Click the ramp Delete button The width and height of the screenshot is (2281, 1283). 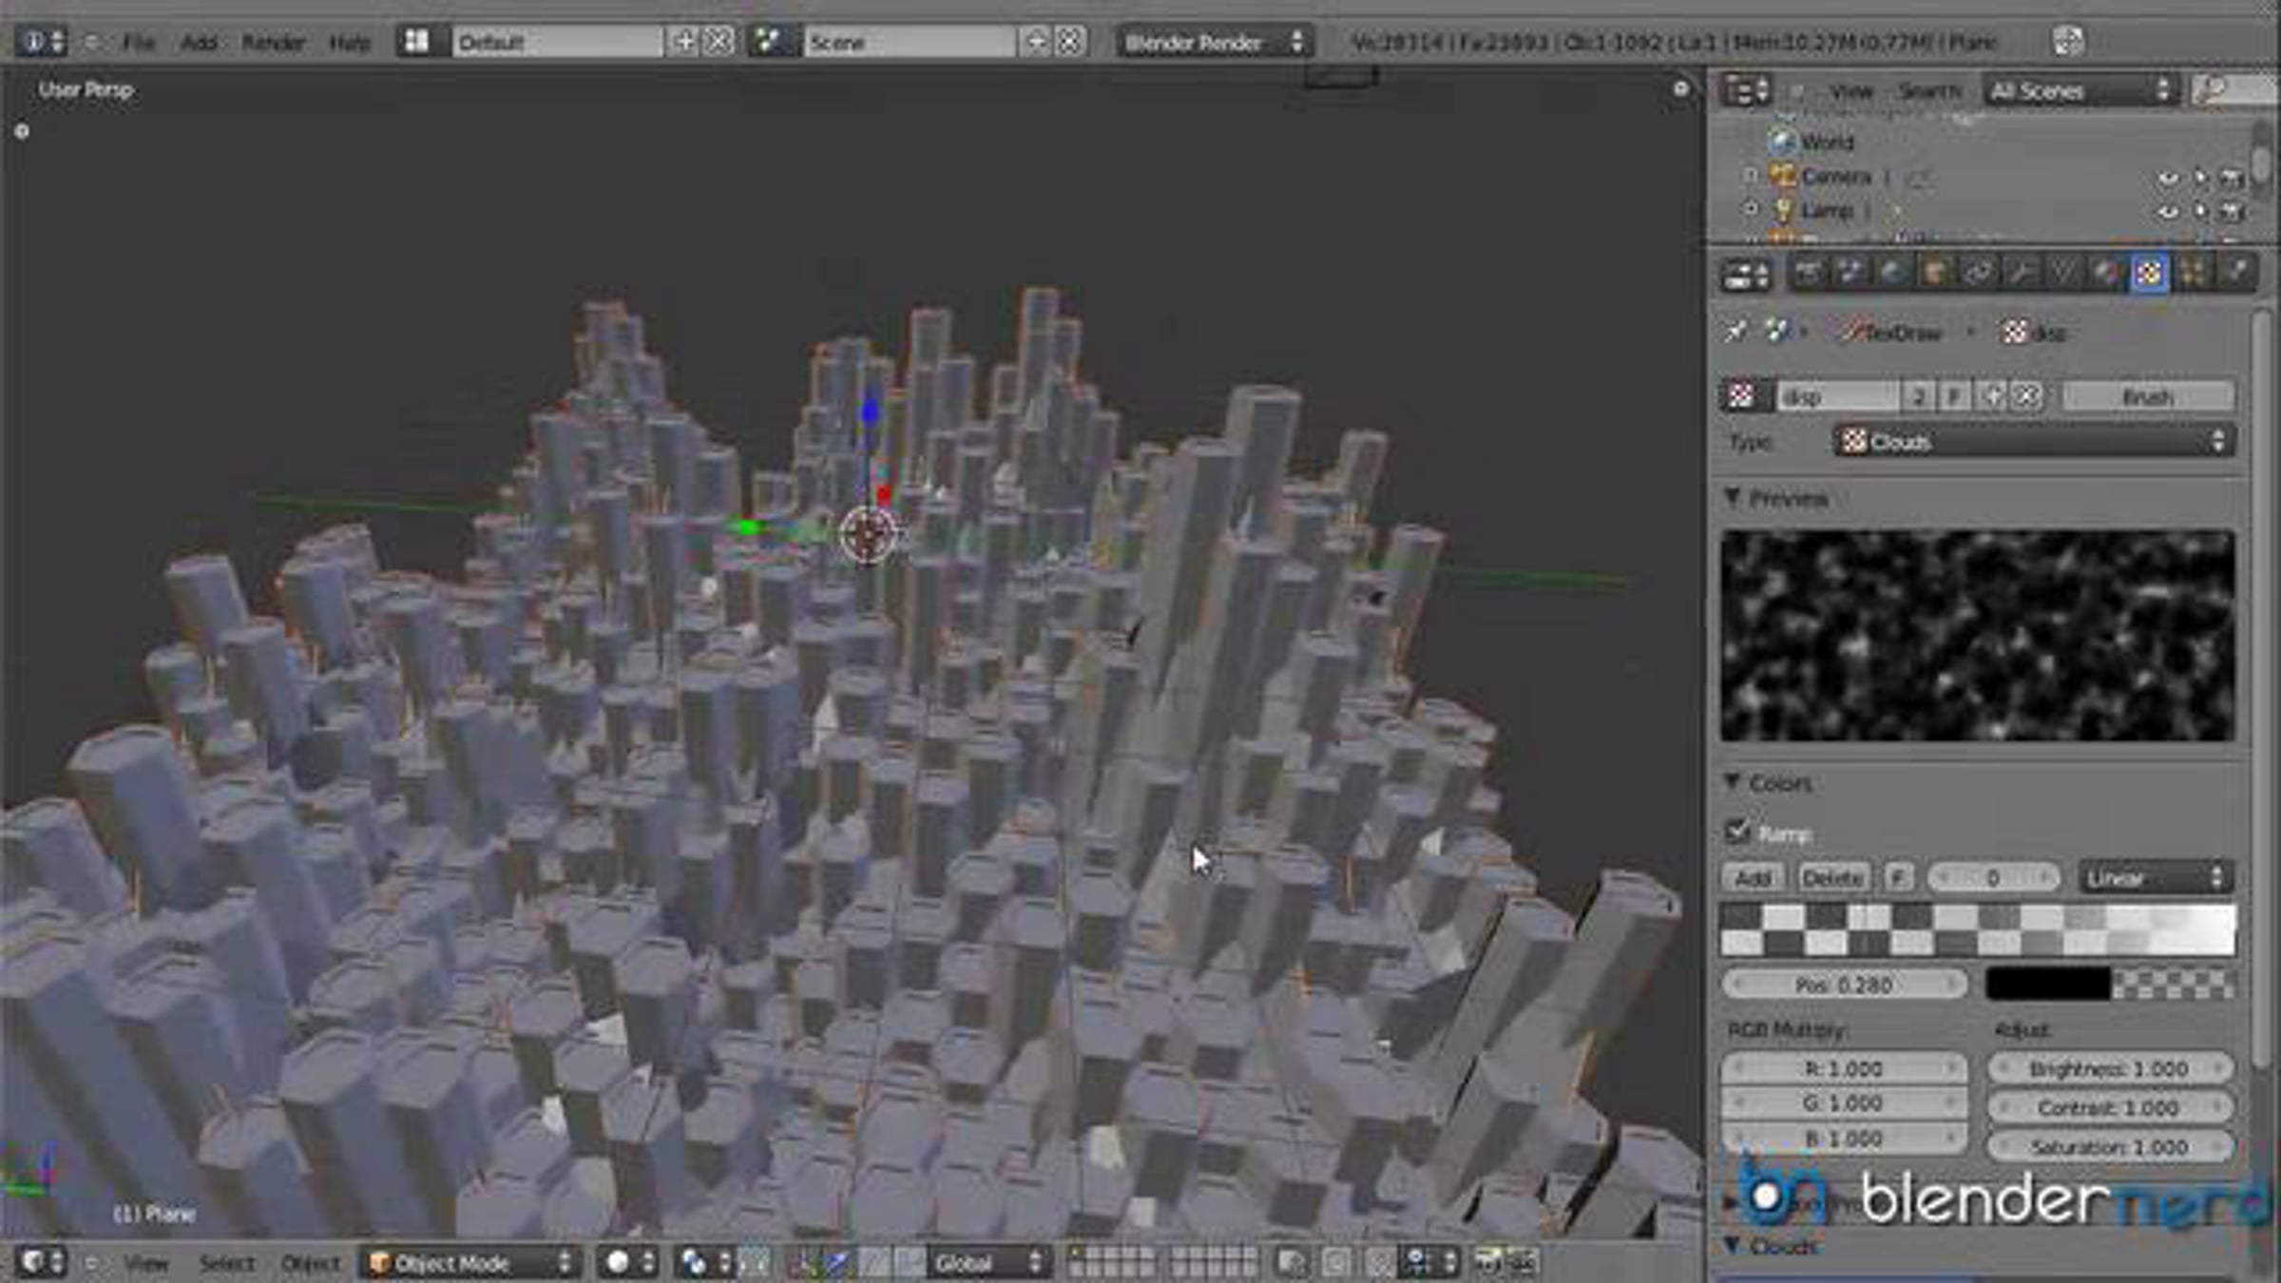tap(1831, 877)
